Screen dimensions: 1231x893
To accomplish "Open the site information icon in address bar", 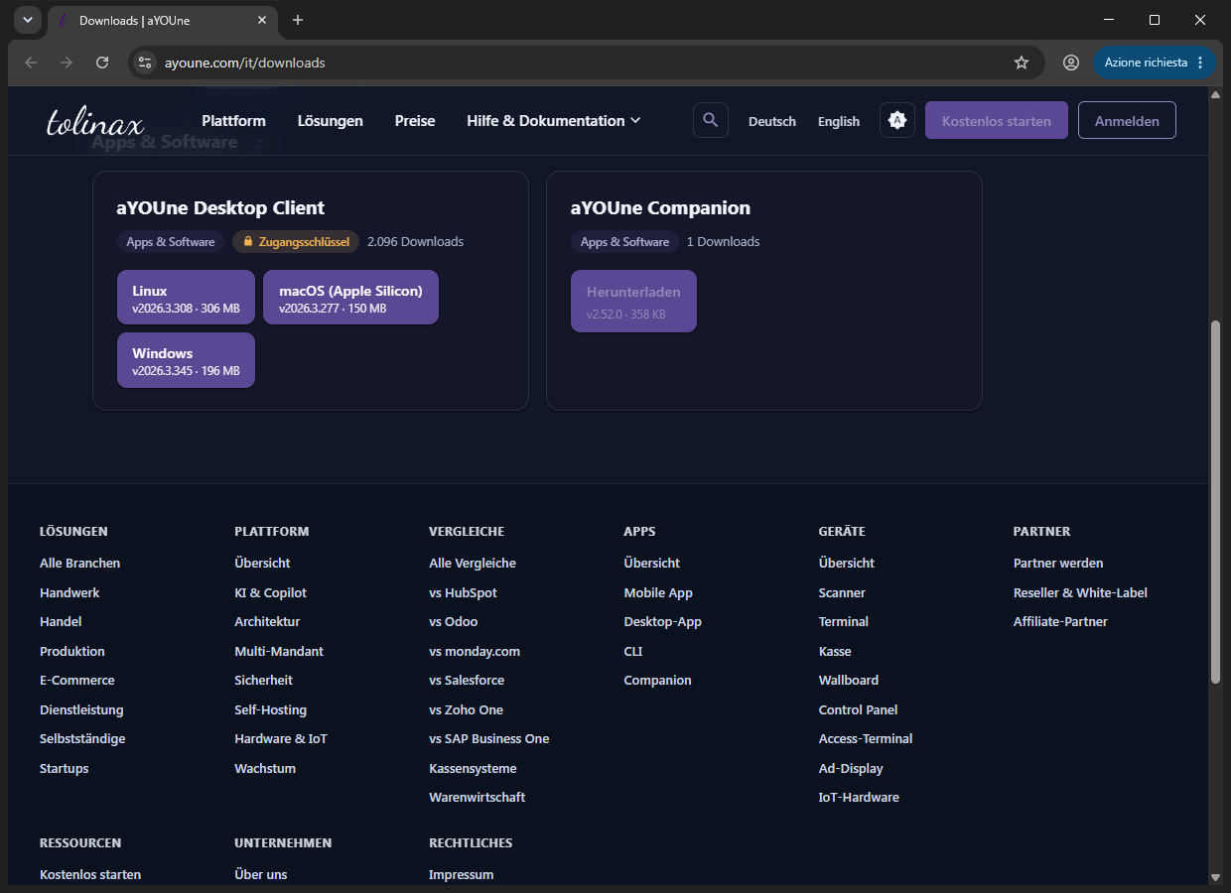I will click(x=145, y=63).
